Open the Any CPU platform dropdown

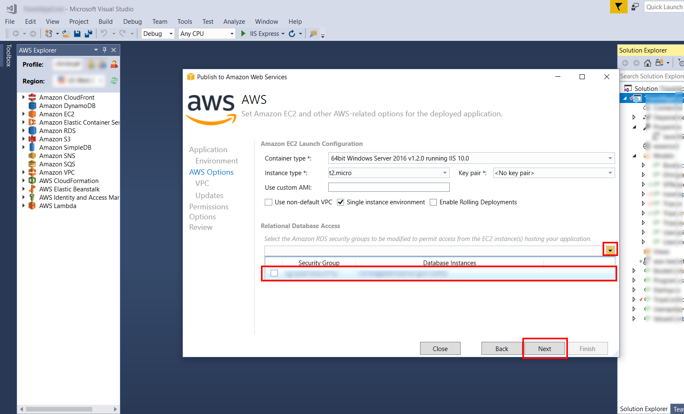pos(232,34)
